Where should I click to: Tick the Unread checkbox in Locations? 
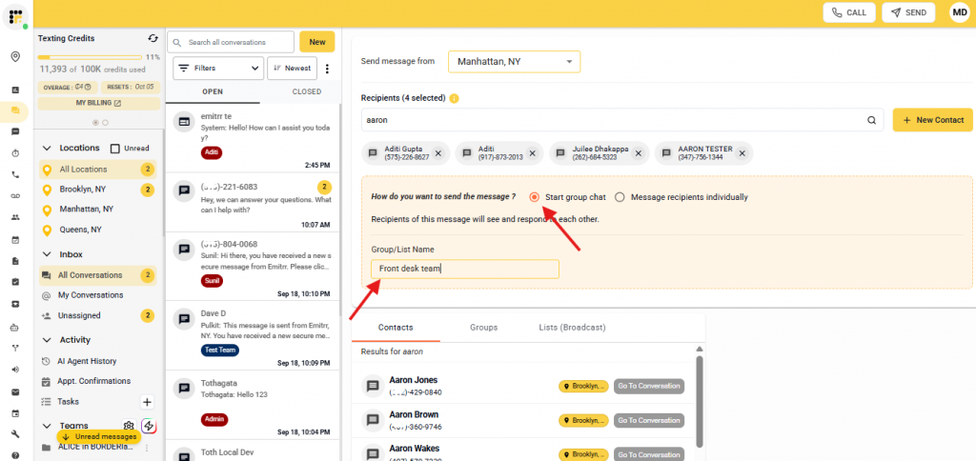(115, 149)
